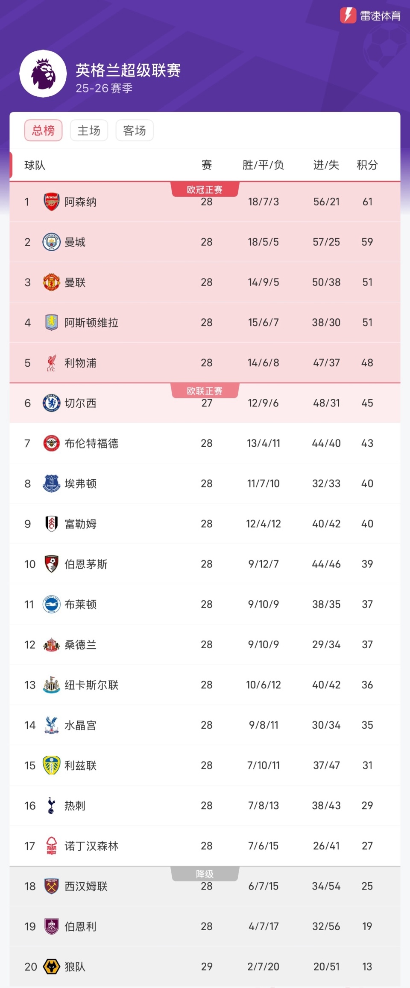Click the Liverpool club crest

click(x=51, y=363)
